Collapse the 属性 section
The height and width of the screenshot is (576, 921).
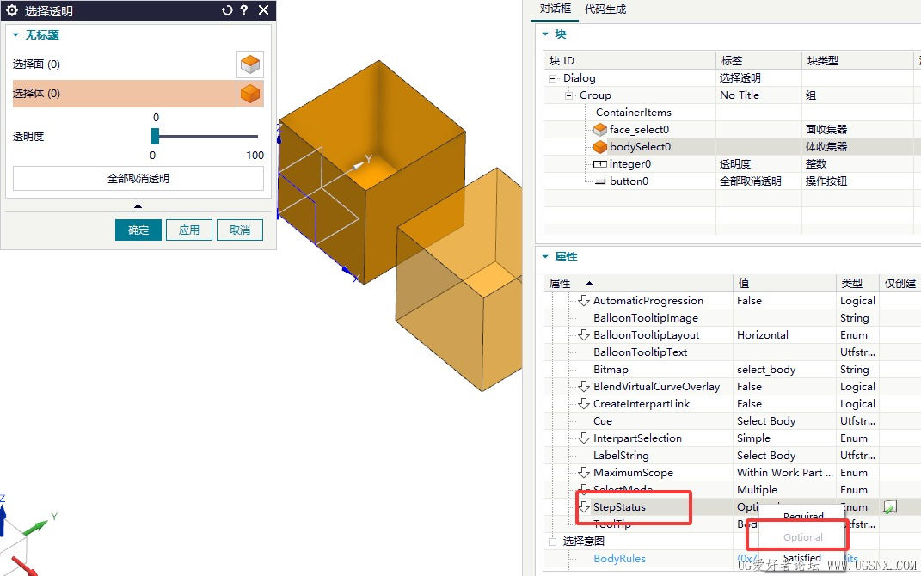(x=545, y=256)
